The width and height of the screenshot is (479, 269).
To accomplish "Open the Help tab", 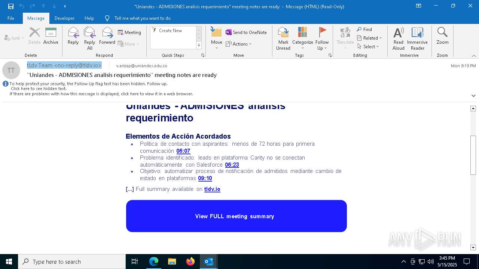I will pos(89,18).
